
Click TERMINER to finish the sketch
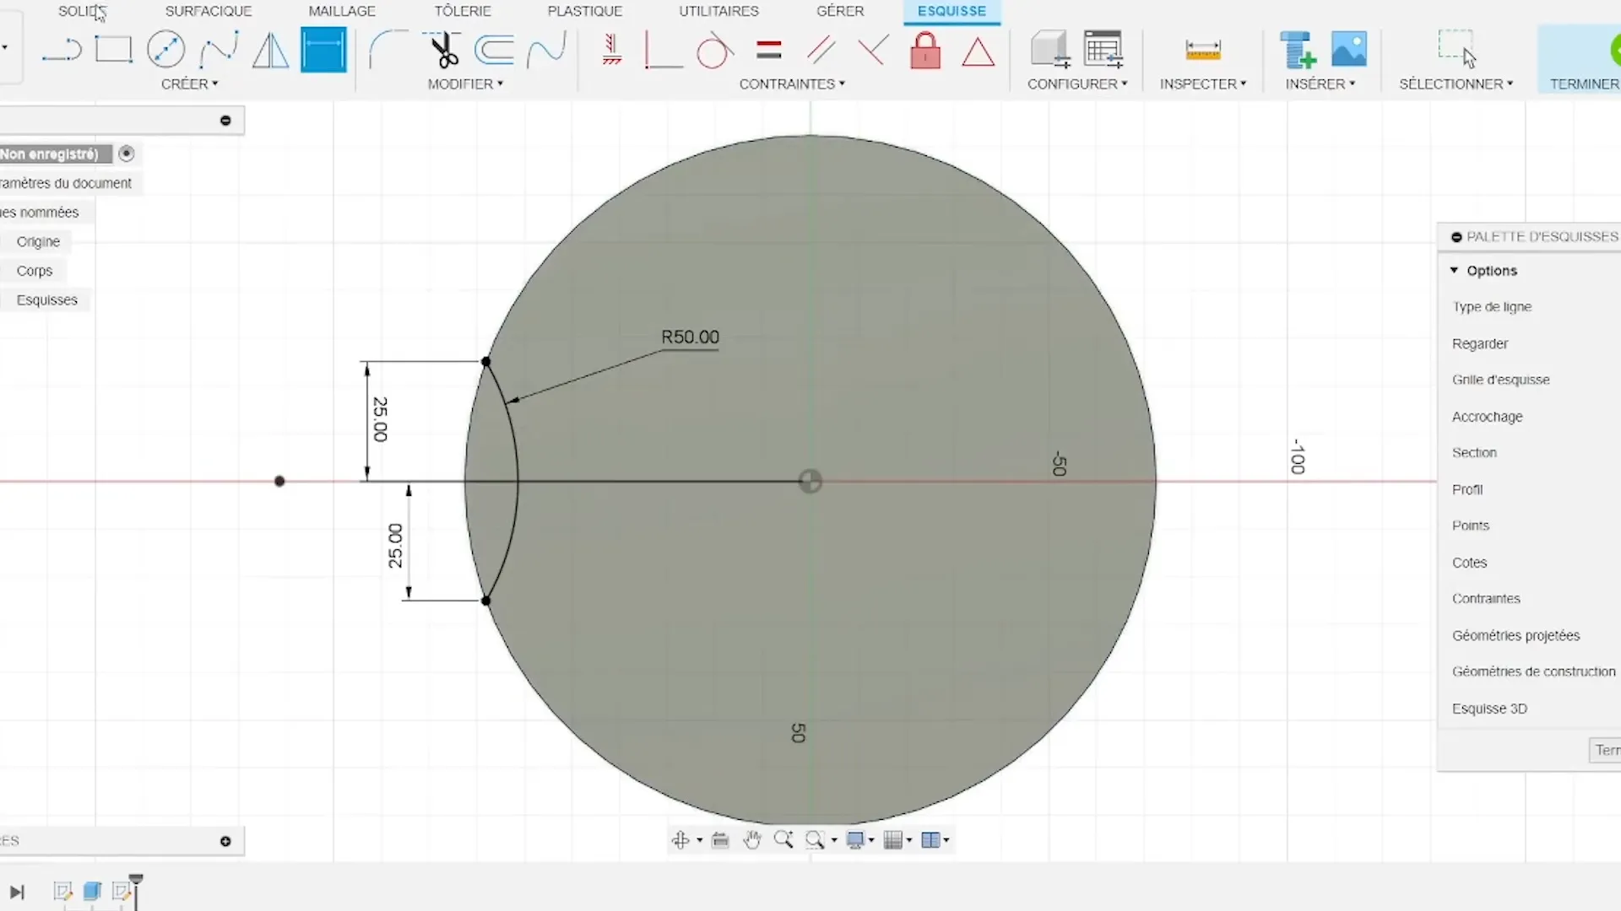coord(1584,84)
